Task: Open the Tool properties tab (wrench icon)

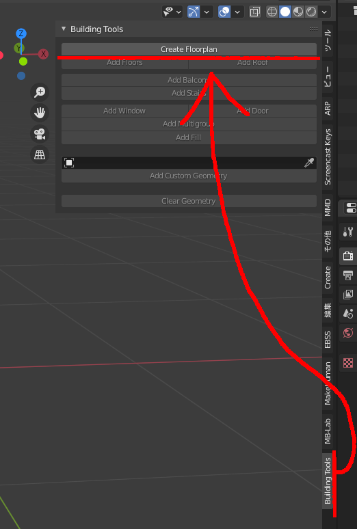Action: 348,232
